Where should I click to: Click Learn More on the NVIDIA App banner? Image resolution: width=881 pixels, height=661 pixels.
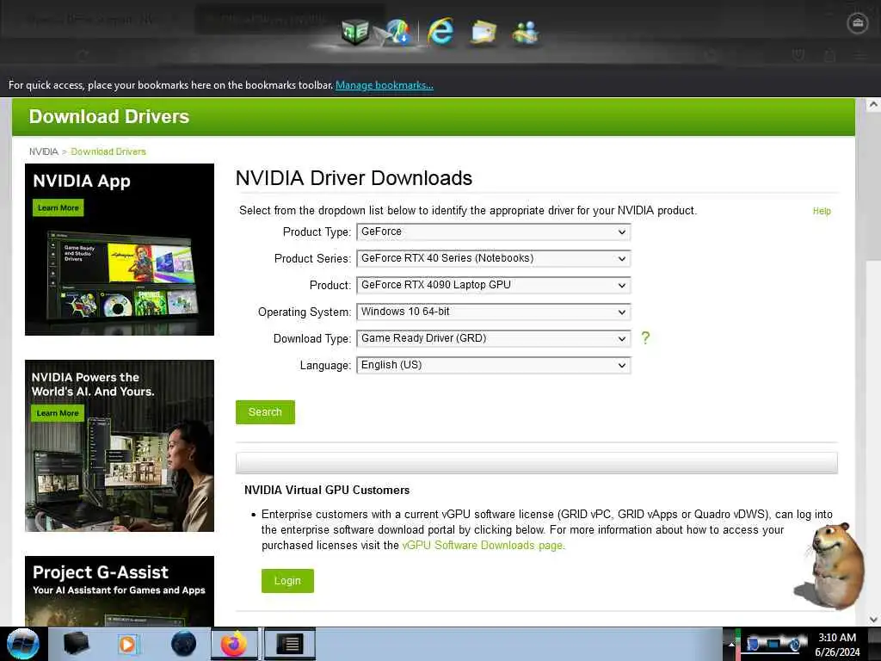[x=59, y=208]
